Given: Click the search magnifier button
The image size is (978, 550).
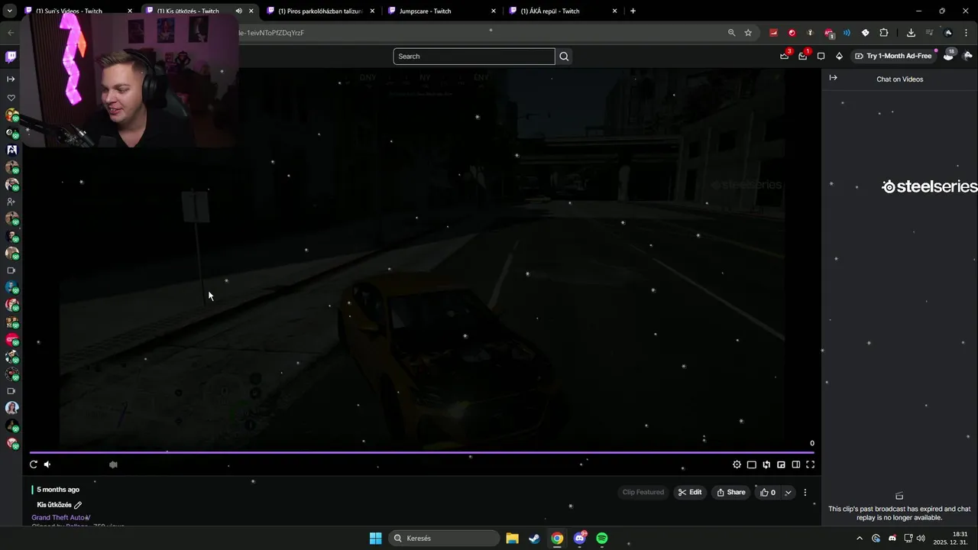Looking at the screenshot, I should coord(564,57).
